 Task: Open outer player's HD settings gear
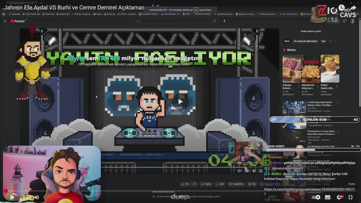(x=340, y=197)
